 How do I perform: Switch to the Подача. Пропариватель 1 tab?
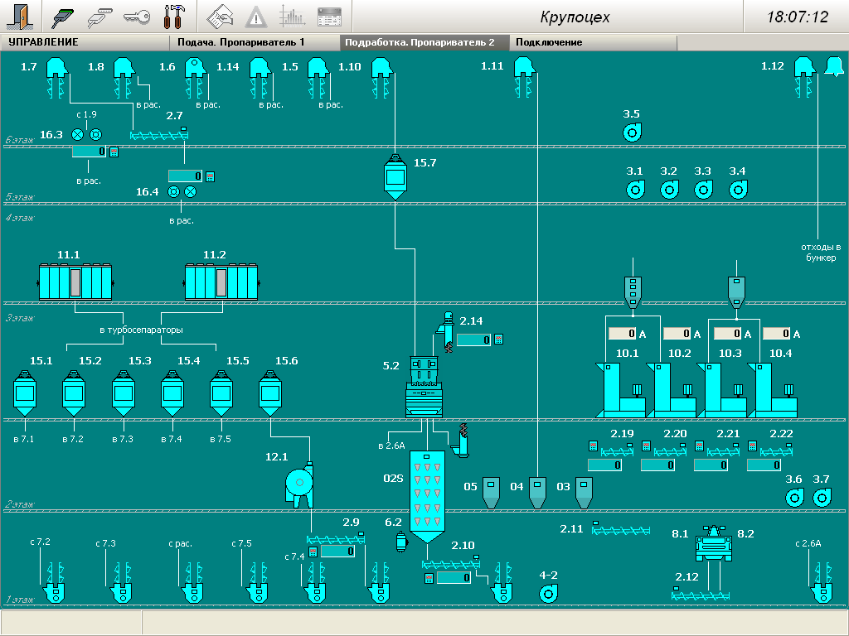click(x=241, y=42)
